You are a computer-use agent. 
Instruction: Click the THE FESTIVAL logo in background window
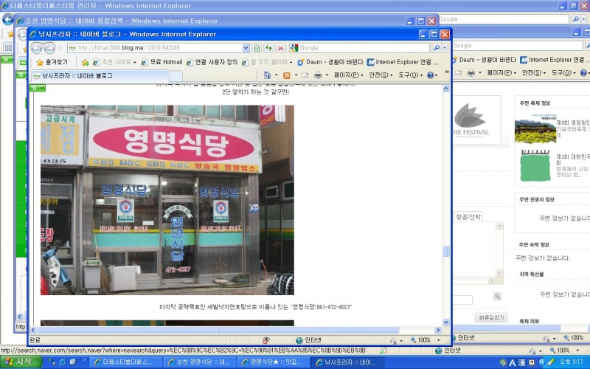pos(471,120)
